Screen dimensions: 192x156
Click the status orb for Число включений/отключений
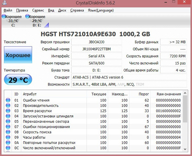[x=8, y=148]
